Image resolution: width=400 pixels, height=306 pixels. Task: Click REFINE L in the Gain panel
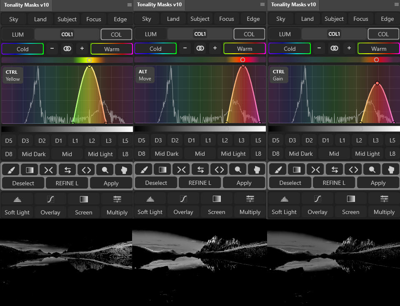point(334,183)
